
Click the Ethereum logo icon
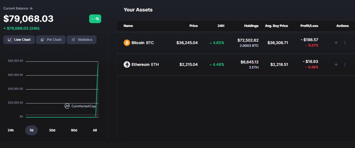point(127,64)
